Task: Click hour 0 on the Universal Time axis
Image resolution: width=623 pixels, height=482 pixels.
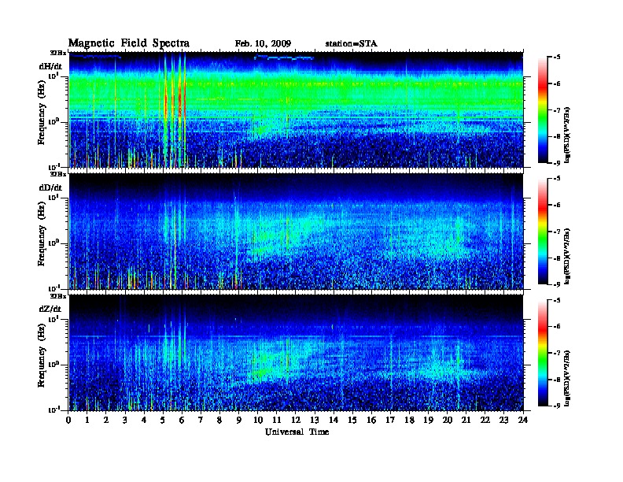Action: point(68,420)
